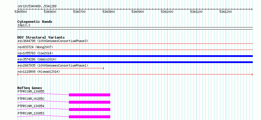
Task: Click the DGV Structural Variants track heading
Action: click(41, 37)
